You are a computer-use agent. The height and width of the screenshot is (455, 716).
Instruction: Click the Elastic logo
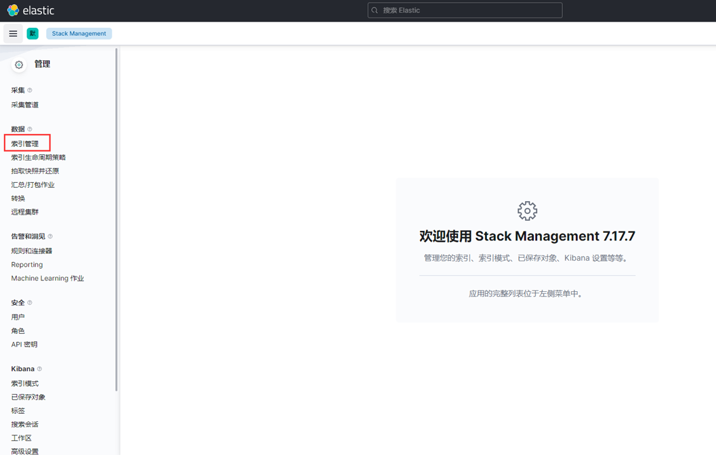tap(30, 10)
